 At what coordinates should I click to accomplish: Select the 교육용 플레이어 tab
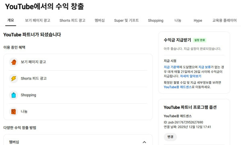[x=225, y=20]
